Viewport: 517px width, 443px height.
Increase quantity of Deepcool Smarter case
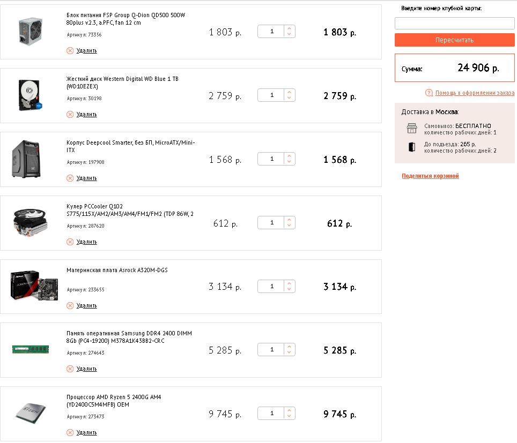point(289,156)
